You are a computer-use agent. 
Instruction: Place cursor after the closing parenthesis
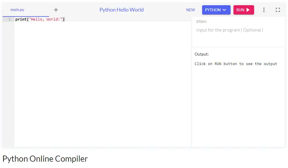[65, 19]
